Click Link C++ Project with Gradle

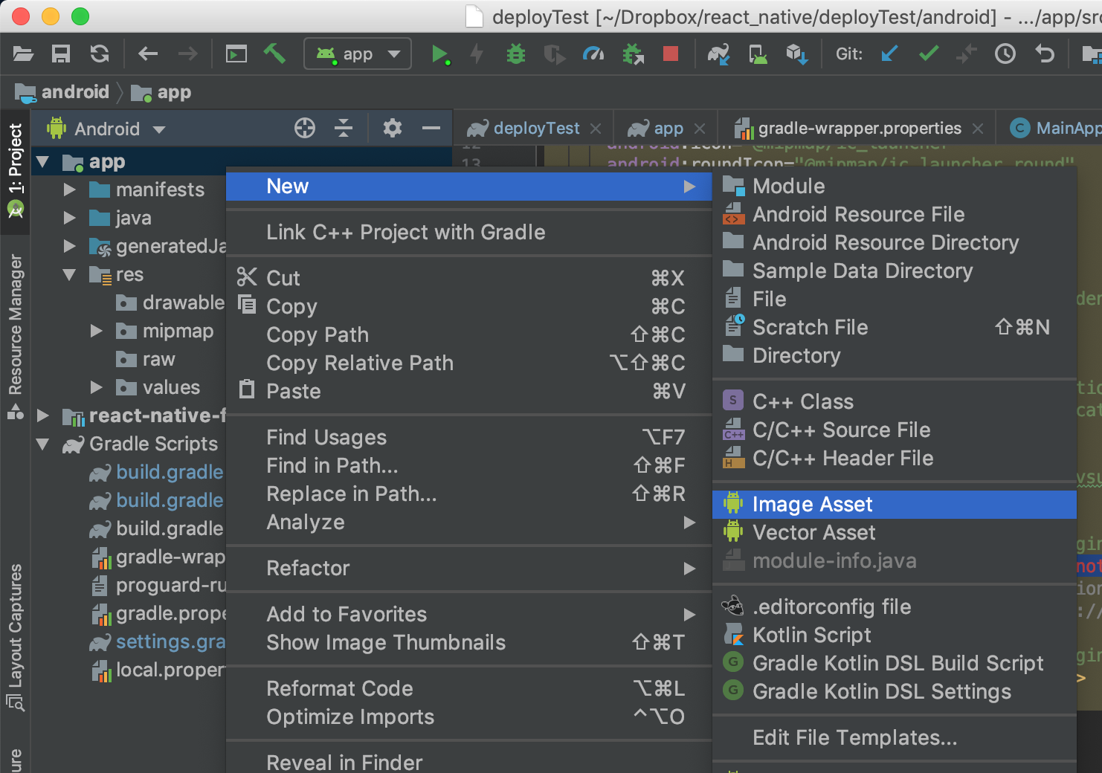[468, 233]
